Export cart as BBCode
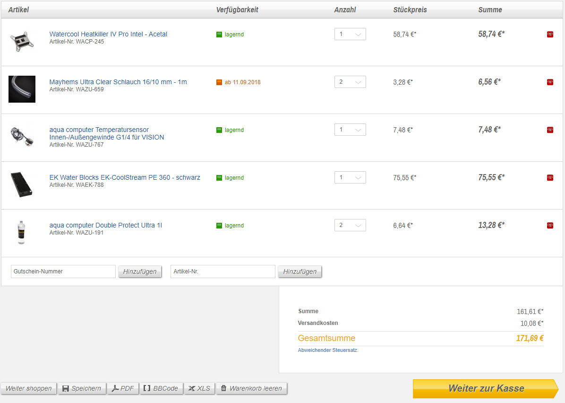Image resolution: width=565 pixels, height=403 pixels. (161, 388)
